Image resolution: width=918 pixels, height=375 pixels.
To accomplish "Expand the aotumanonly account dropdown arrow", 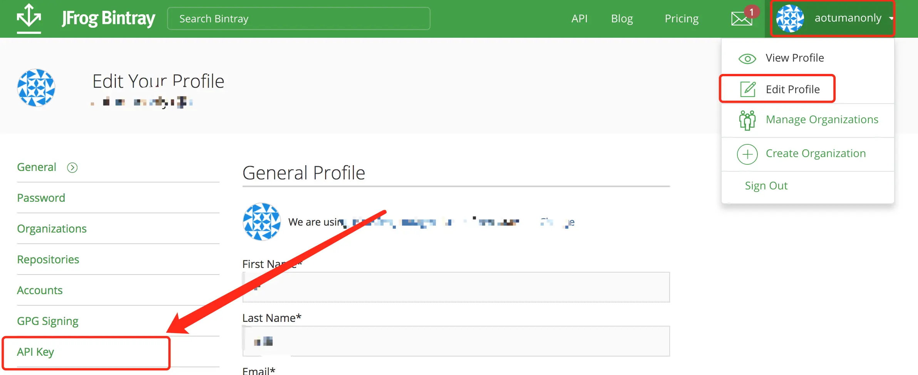I will (891, 18).
